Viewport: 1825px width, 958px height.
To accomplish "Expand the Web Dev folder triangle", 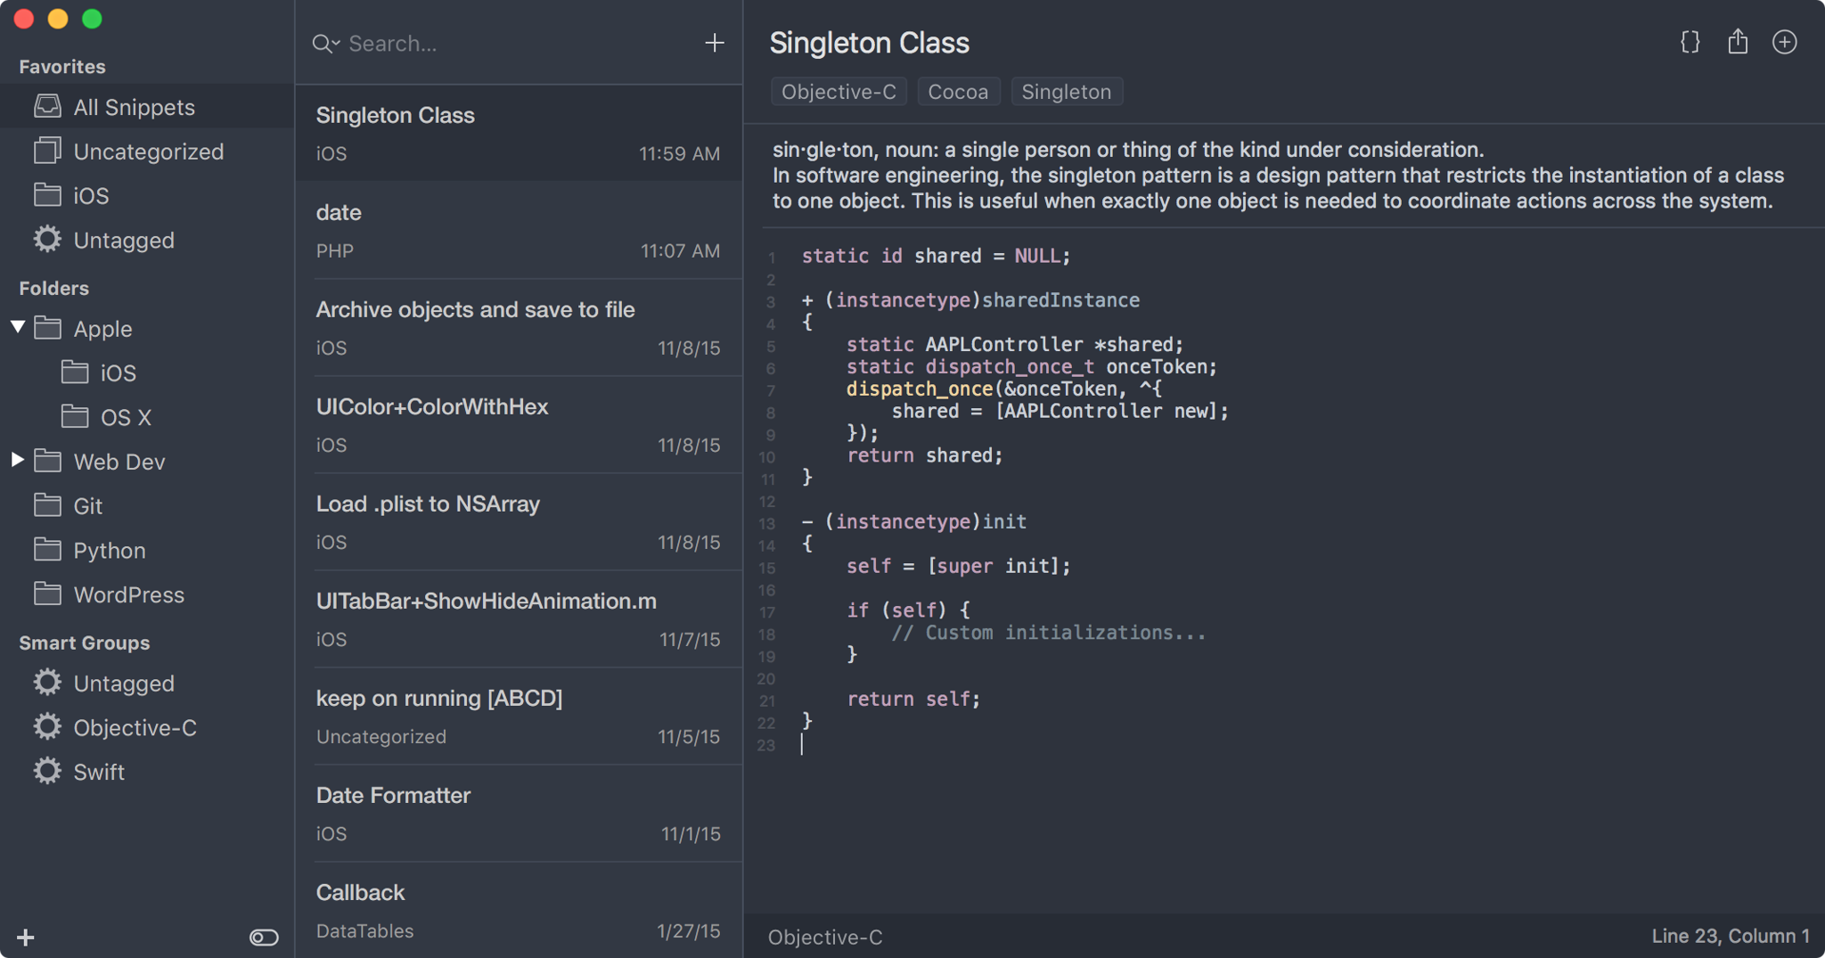I will [18, 460].
